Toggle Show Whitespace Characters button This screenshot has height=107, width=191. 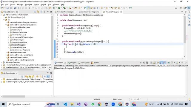(x=98, y=8)
